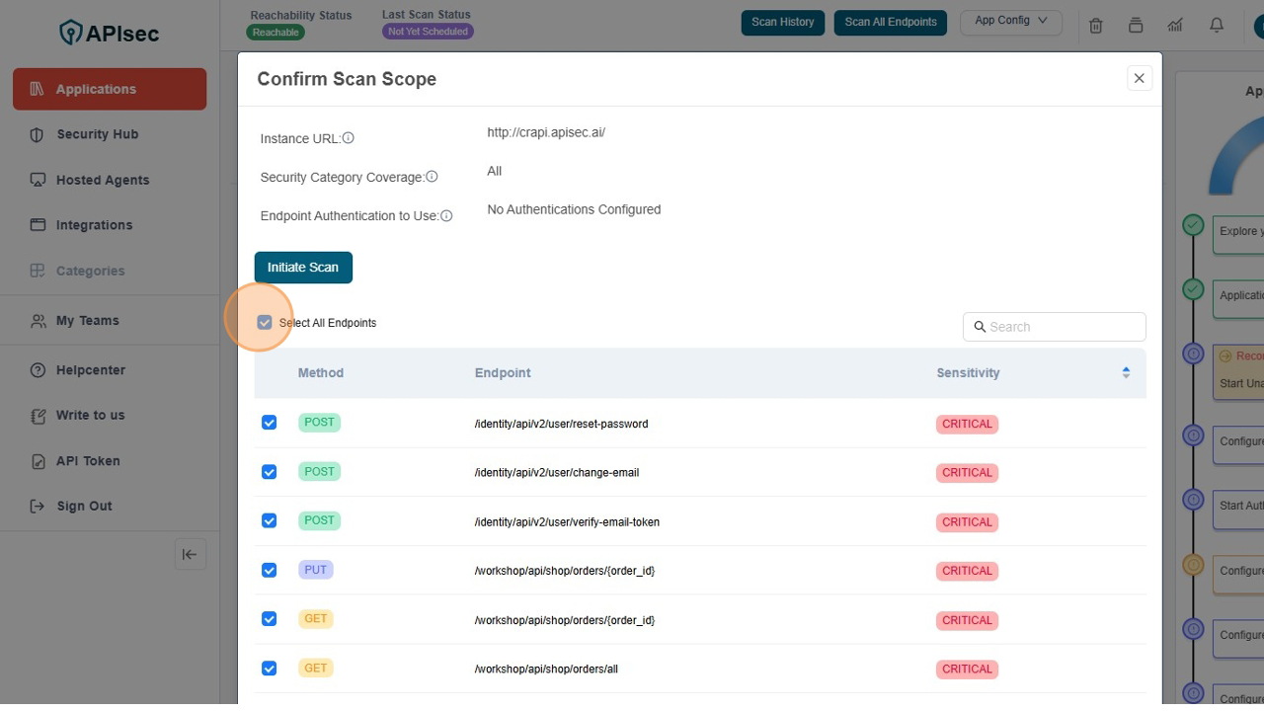Click the Security Hub shield icon
Viewport: 1264px width, 711px height.
click(x=37, y=134)
